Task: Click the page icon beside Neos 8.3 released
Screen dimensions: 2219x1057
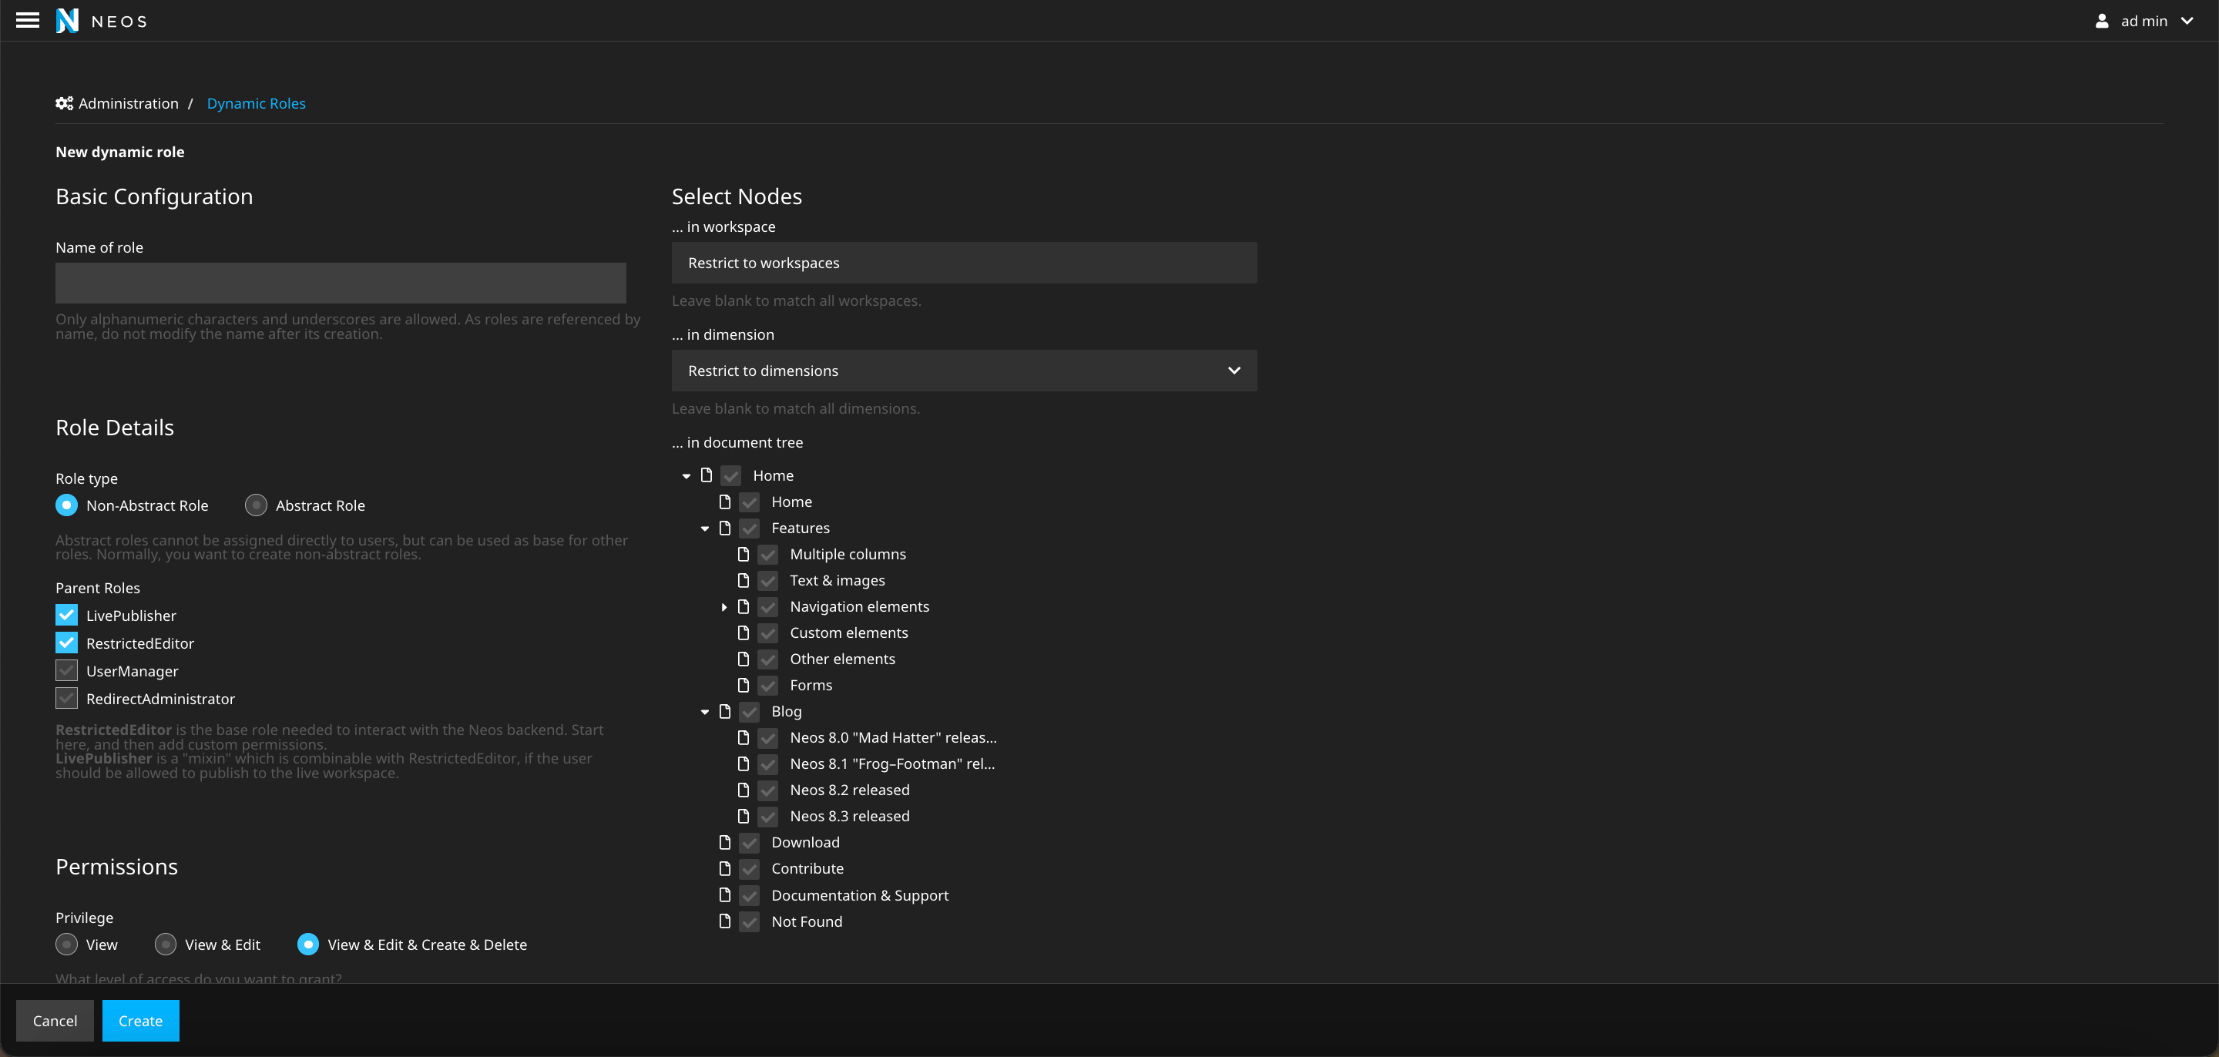Action: point(744,816)
